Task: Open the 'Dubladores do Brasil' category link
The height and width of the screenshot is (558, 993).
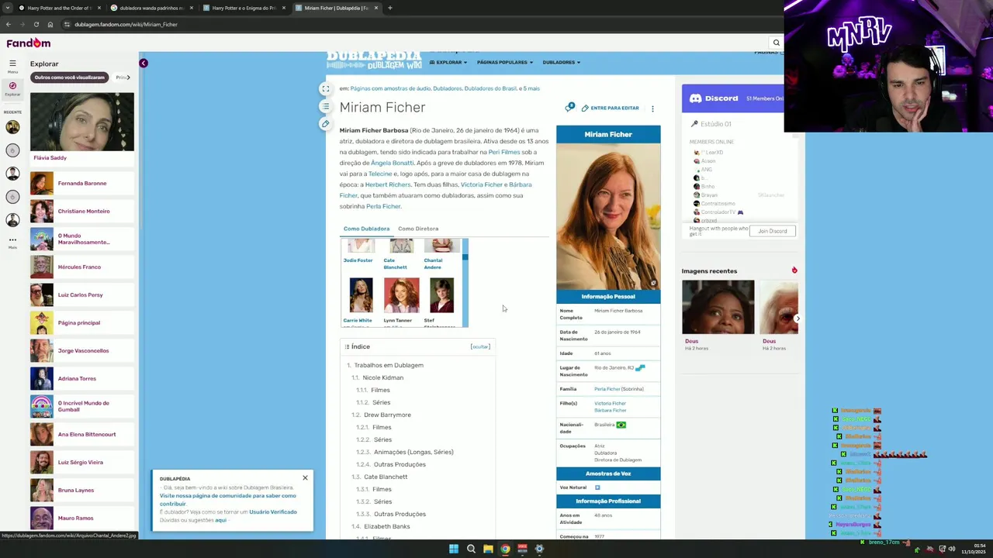Action: tap(490, 88)
